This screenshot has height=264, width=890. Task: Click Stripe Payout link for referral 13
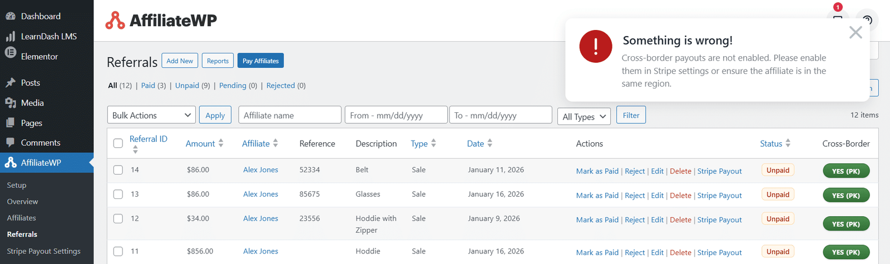(719, 195)
